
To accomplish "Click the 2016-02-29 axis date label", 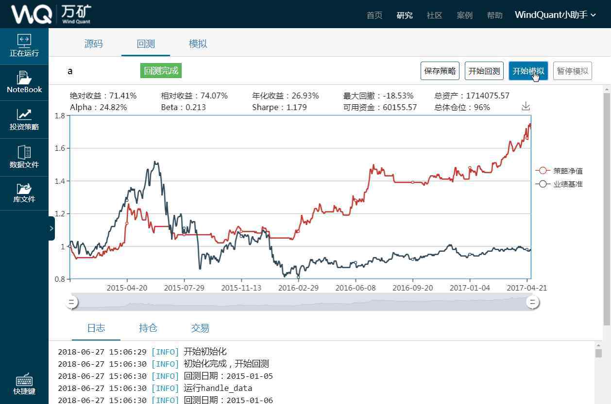I will [x=298, y=288].
